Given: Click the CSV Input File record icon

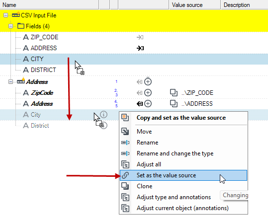Looking at the screenshot, I should [16, 15].
